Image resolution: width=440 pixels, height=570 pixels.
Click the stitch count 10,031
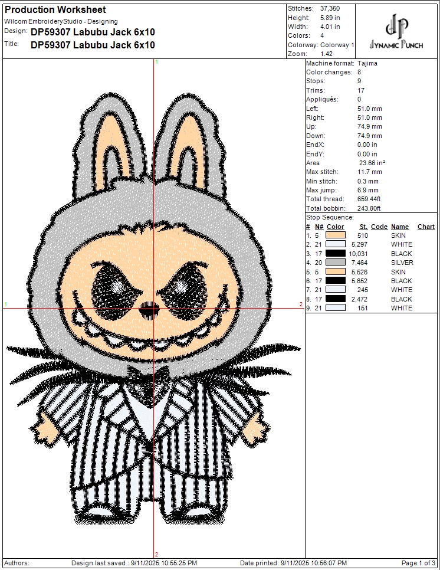[x=358, y=254]
